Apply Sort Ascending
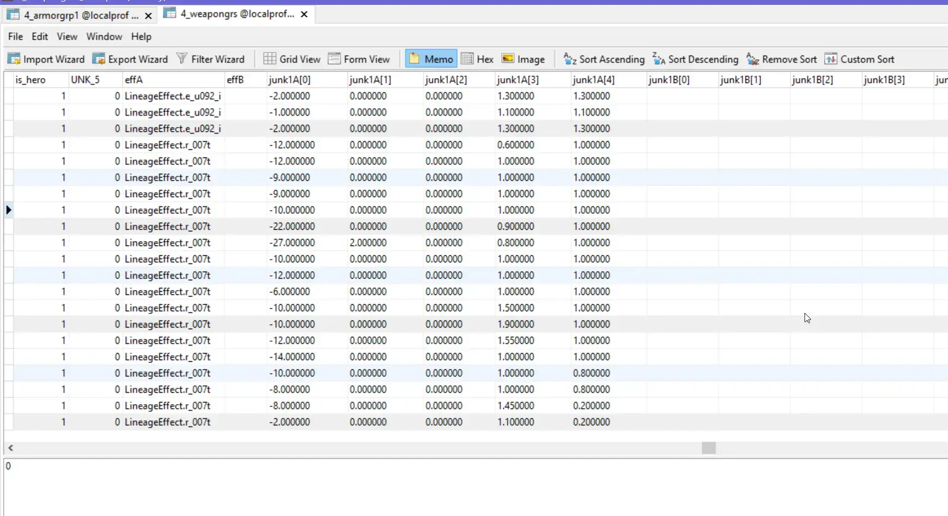The height and width of the screenshot is (516, 948). [604, 59]
